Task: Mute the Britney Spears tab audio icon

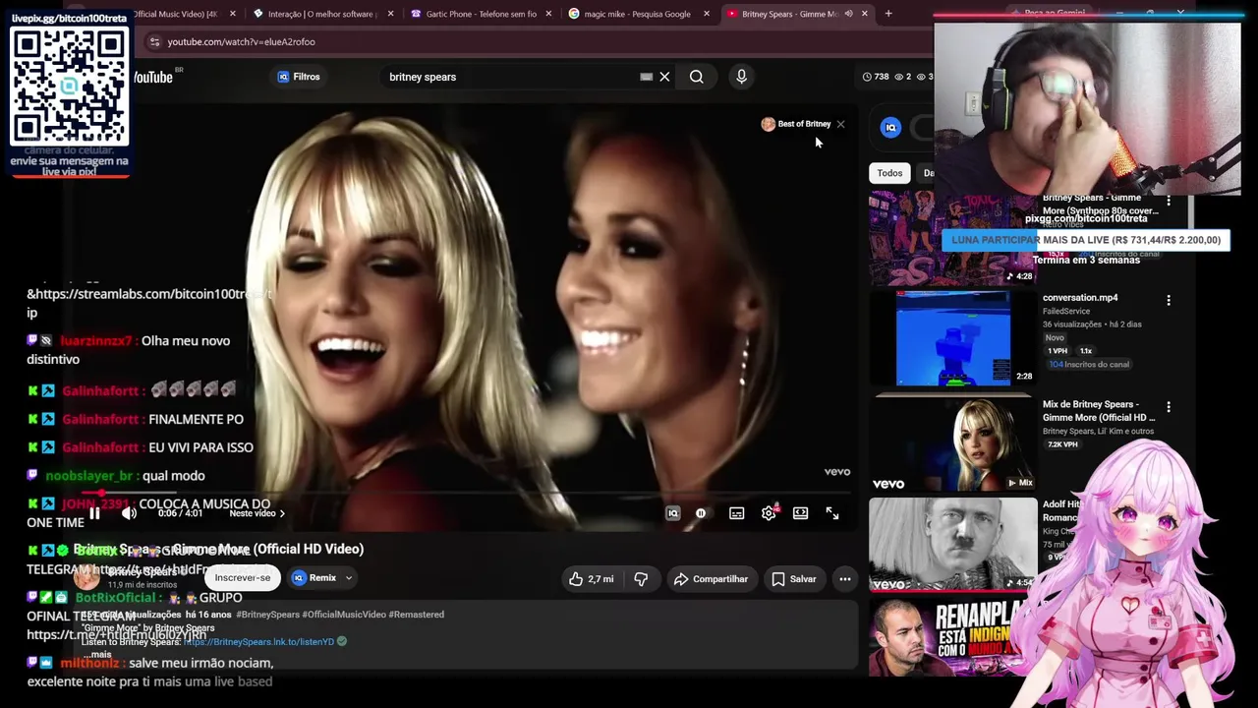Action: pos(848,14)
